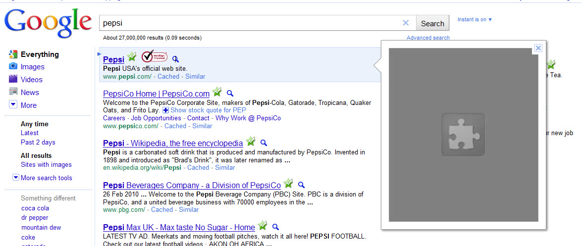
Task: Switch to Videos search
Action: (31, 80)
